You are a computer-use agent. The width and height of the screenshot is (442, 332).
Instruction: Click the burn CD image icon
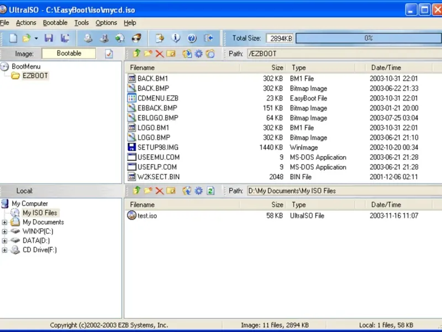136,38
